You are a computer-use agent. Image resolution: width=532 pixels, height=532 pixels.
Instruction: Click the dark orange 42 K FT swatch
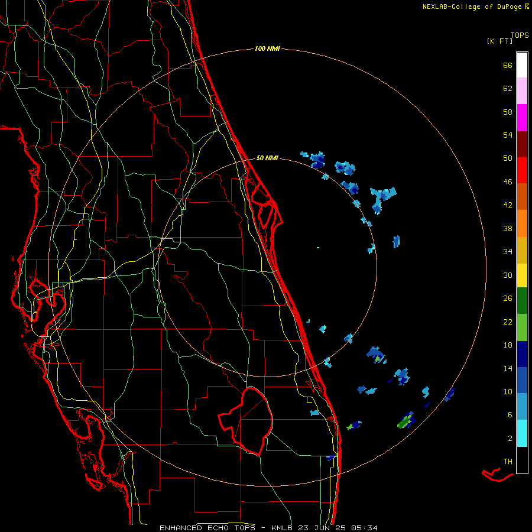click(x=522, y=196)
